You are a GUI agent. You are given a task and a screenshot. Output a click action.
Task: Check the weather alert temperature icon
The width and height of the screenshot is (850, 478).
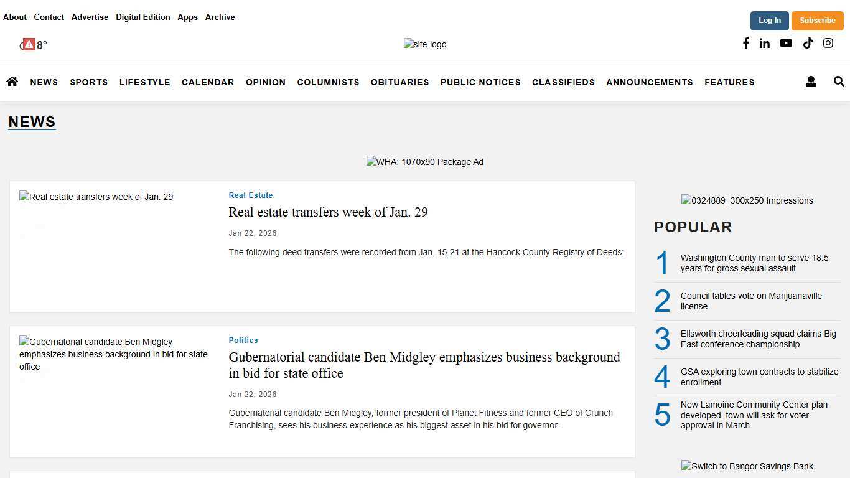click(28, 44)
